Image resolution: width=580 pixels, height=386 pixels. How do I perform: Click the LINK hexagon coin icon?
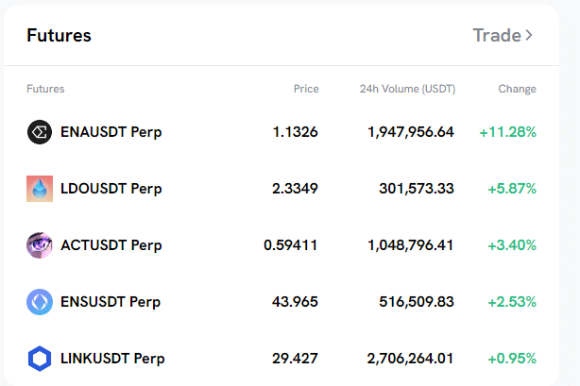40,359
